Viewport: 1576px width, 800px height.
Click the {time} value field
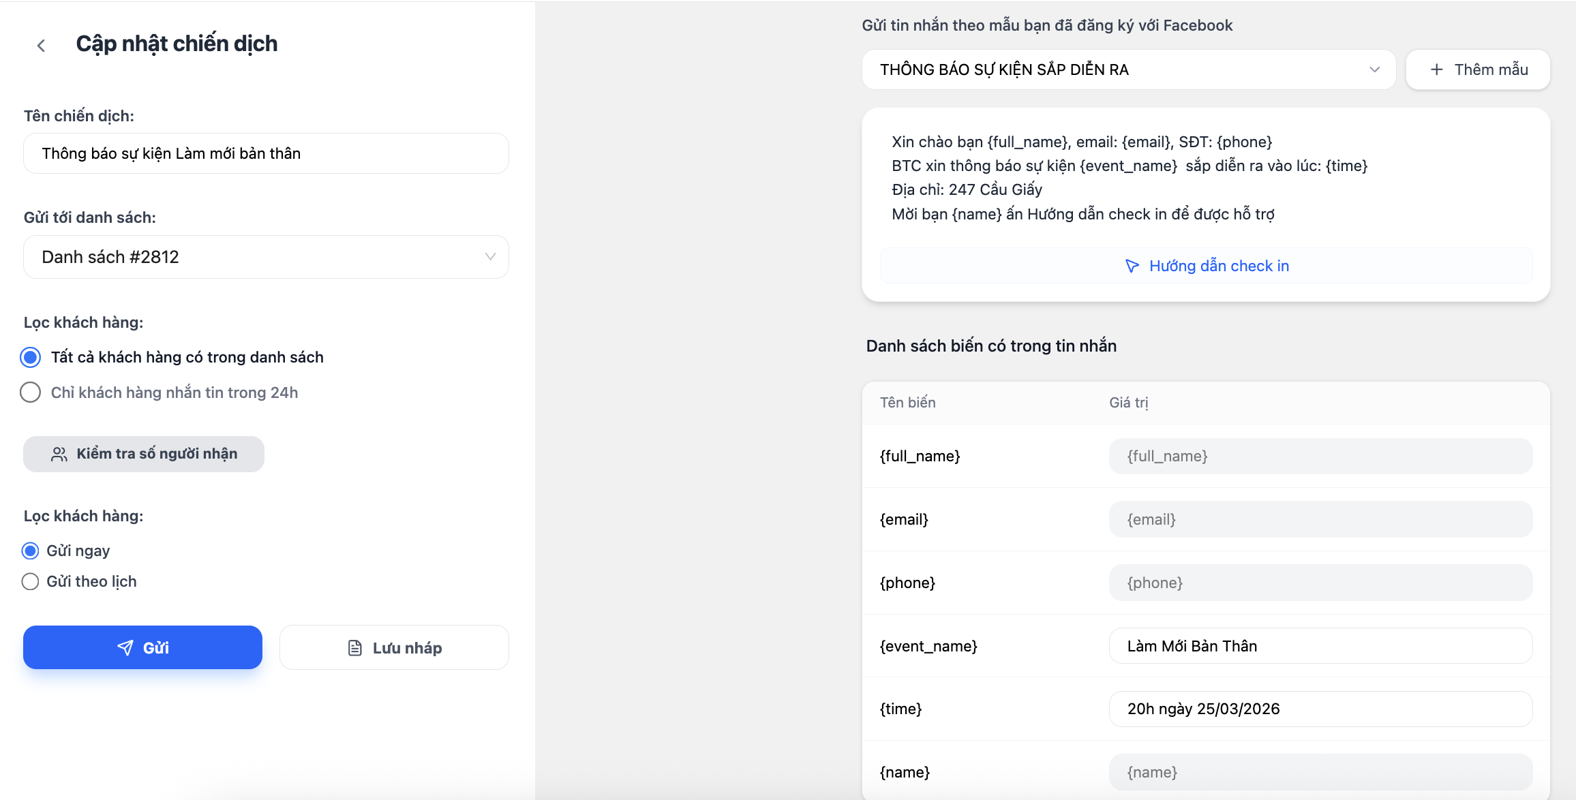coord(1320,709)
